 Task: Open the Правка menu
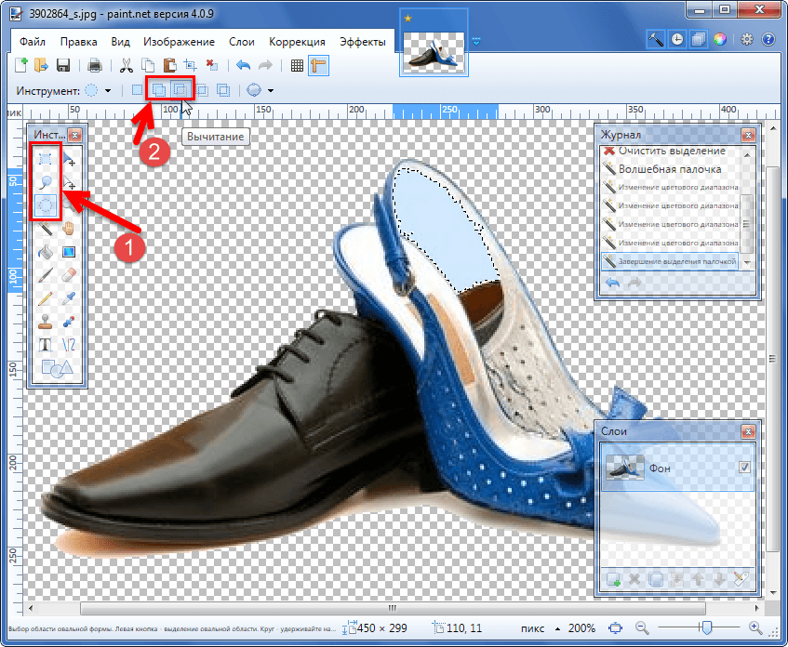point(78,42)
